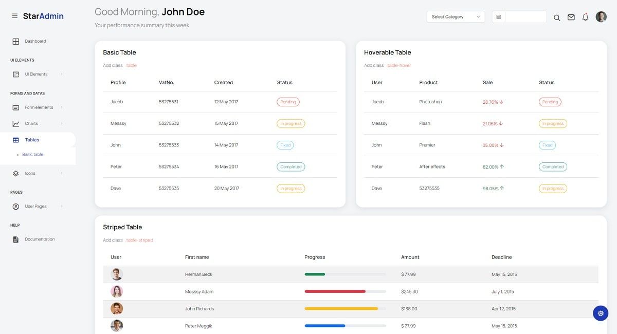Screen dimensions: 617x334
Task: Click the 'After effects' product cell
Action: (x=432, y=166)
